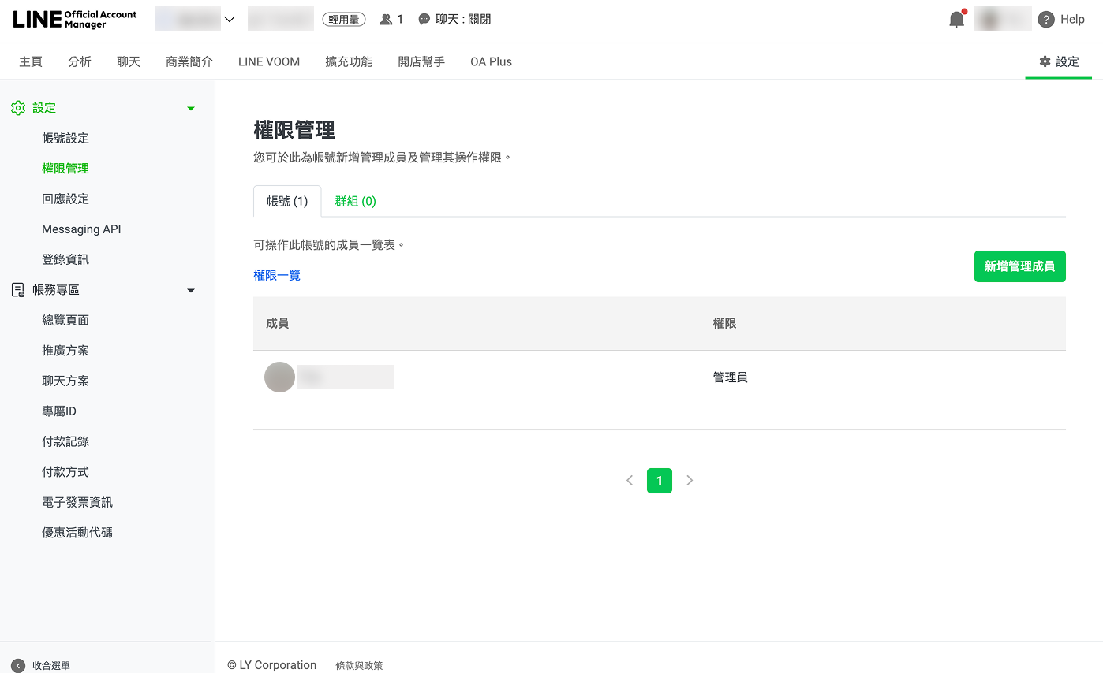Viewport: 1103px width, 673px height.
Task: Switch to the 帳號 (1) tab
Action: [287, 201]
